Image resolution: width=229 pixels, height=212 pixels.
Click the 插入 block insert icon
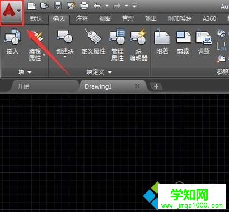point(13,36)
